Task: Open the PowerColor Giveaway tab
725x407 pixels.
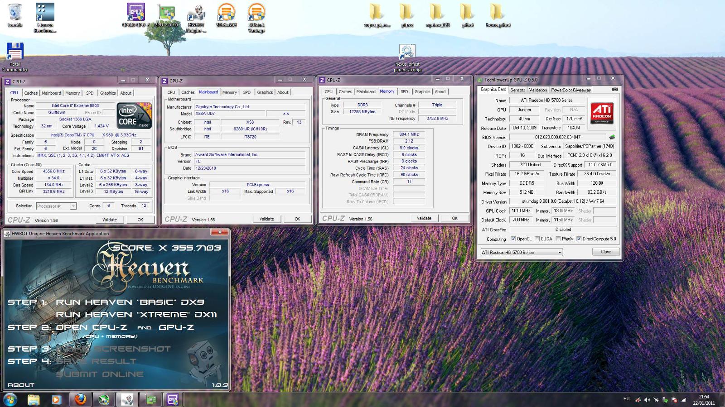Action: click(x=571, y=90)
